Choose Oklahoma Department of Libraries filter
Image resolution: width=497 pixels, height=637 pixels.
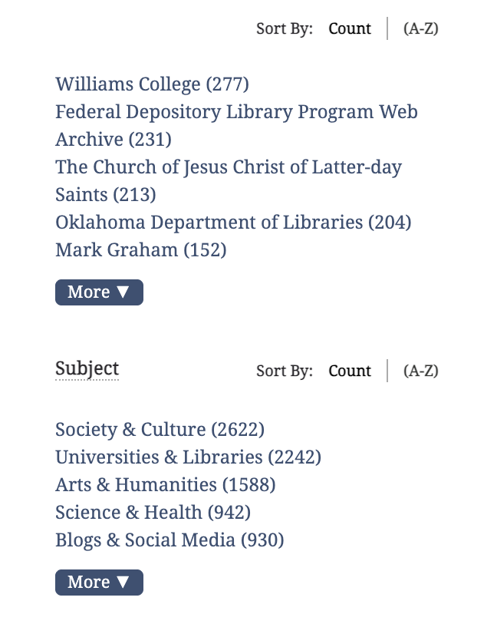click(233, 223)
